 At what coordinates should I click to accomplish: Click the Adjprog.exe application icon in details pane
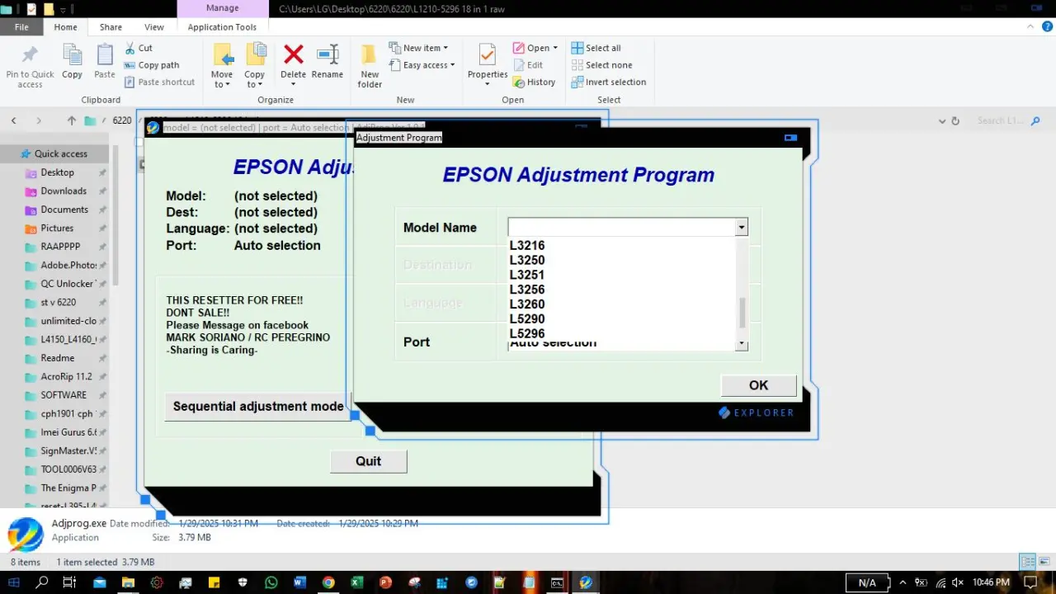[25, 535]
